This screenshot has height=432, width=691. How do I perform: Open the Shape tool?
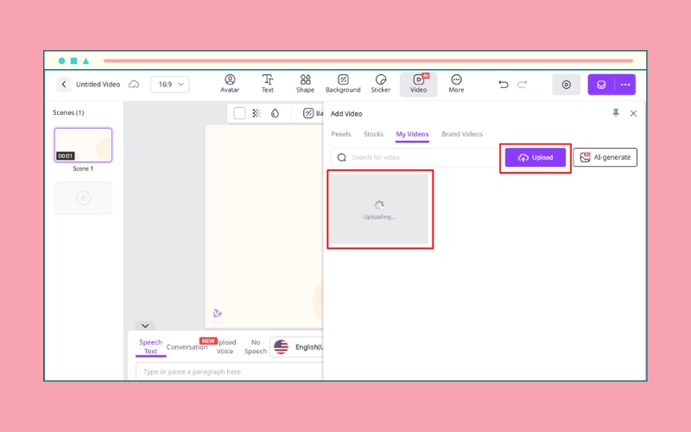click(305, 84)
